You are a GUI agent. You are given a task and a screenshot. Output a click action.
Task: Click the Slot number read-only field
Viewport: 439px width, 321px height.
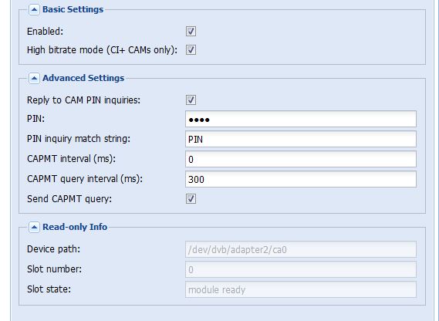(301, 269)
